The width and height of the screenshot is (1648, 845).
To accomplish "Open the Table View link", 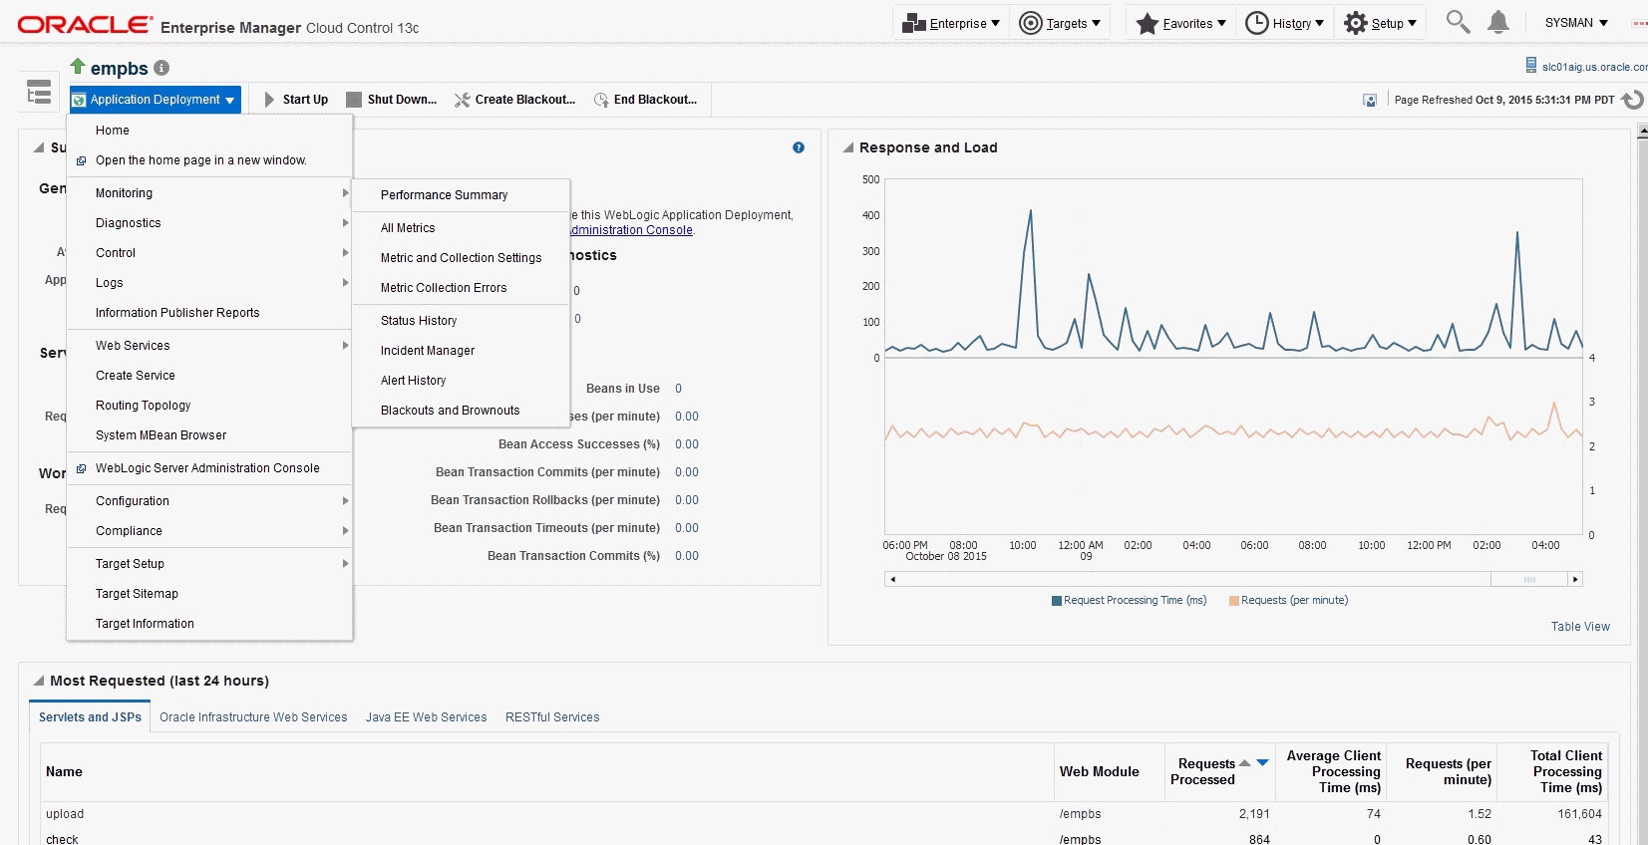I will coord(1580,627).
